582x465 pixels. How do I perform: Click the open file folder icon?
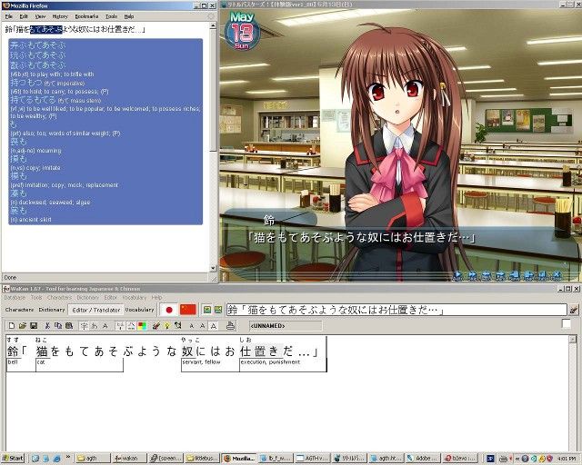(x=23, y=325)
